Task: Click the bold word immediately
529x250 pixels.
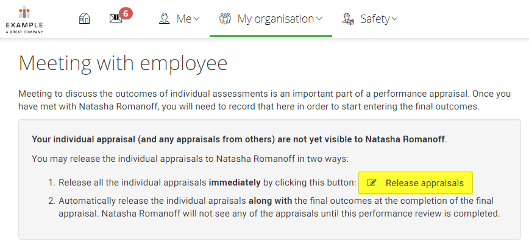Action: (235, 183)
